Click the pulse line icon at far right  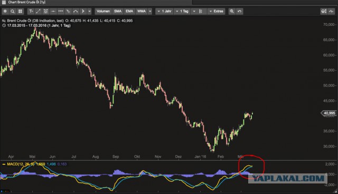pos(331,12)
